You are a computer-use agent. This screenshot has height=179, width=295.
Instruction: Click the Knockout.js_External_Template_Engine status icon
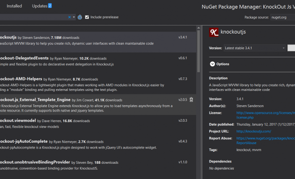coord(191,99)
